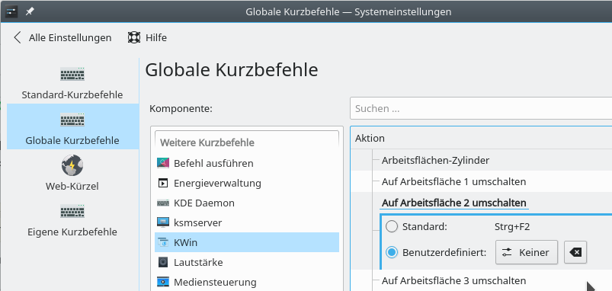612x291 pixels.
Task: Click the Keiner shortcut capture button
Action: [x=527, y=252]
